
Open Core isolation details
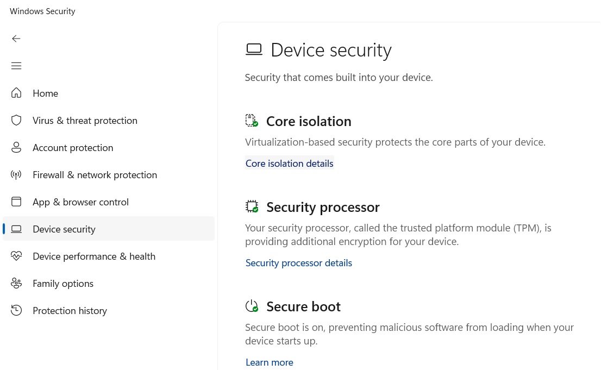click(x=289, y=163)
